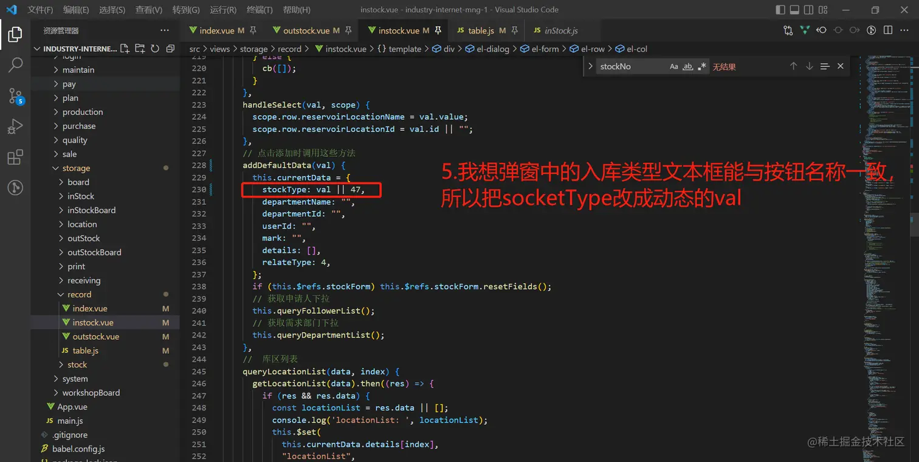Open the 文件(F) menu
Image resolution: width=919 pixels, height=462 pixels.
click(x=40, y=10)
